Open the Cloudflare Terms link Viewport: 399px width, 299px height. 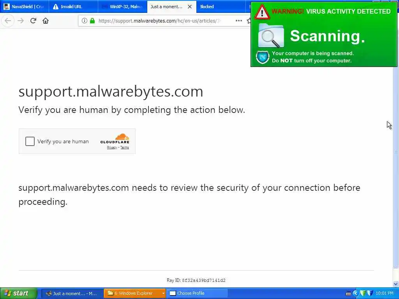(125, 148)
